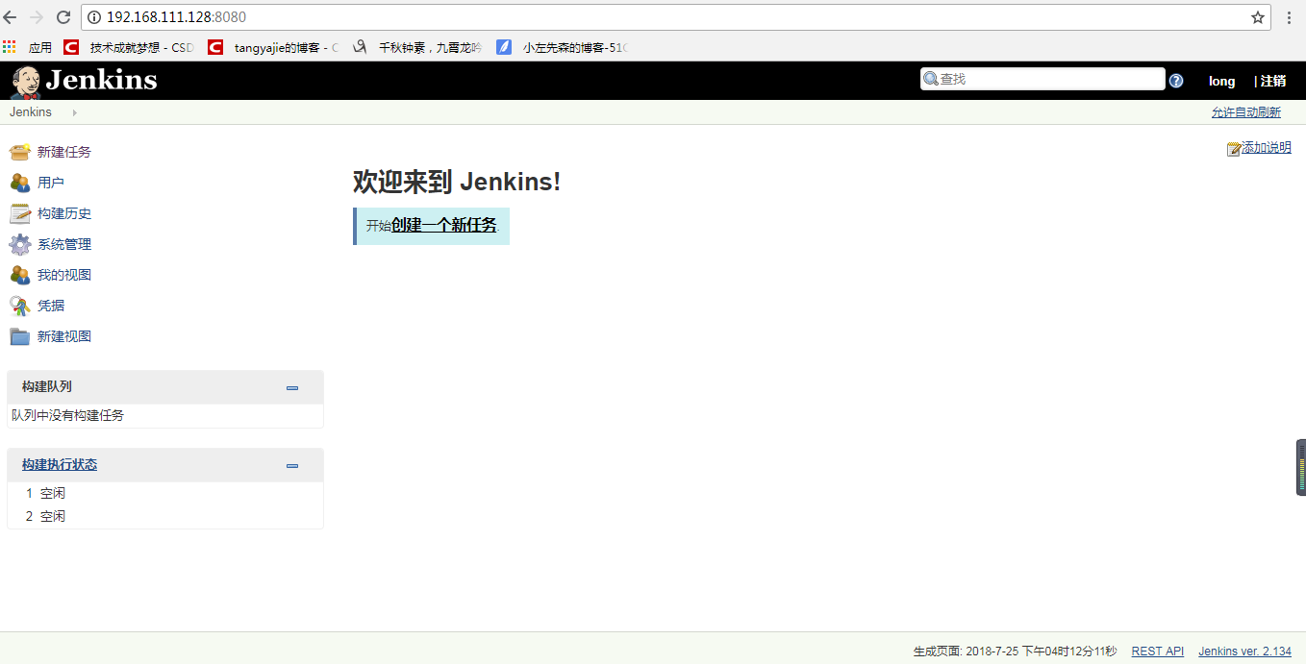Click 允许自动刷新 link

click(x=1246, y=112)
